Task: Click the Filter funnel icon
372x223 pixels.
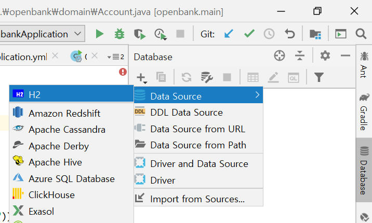Action: pos(319,77)
